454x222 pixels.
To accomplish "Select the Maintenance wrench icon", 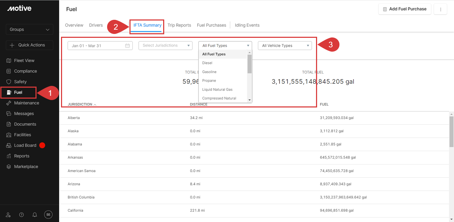I will (9, 103).
